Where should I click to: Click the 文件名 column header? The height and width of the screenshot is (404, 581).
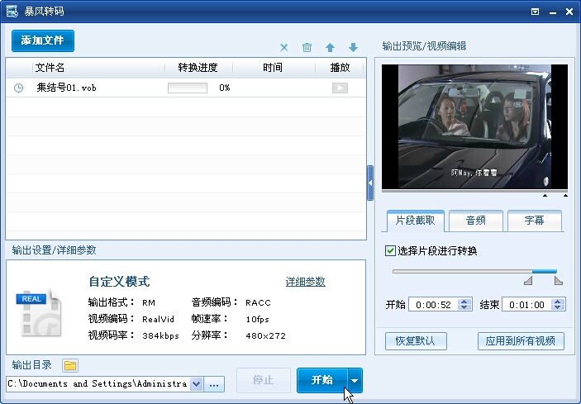[50, 68]
